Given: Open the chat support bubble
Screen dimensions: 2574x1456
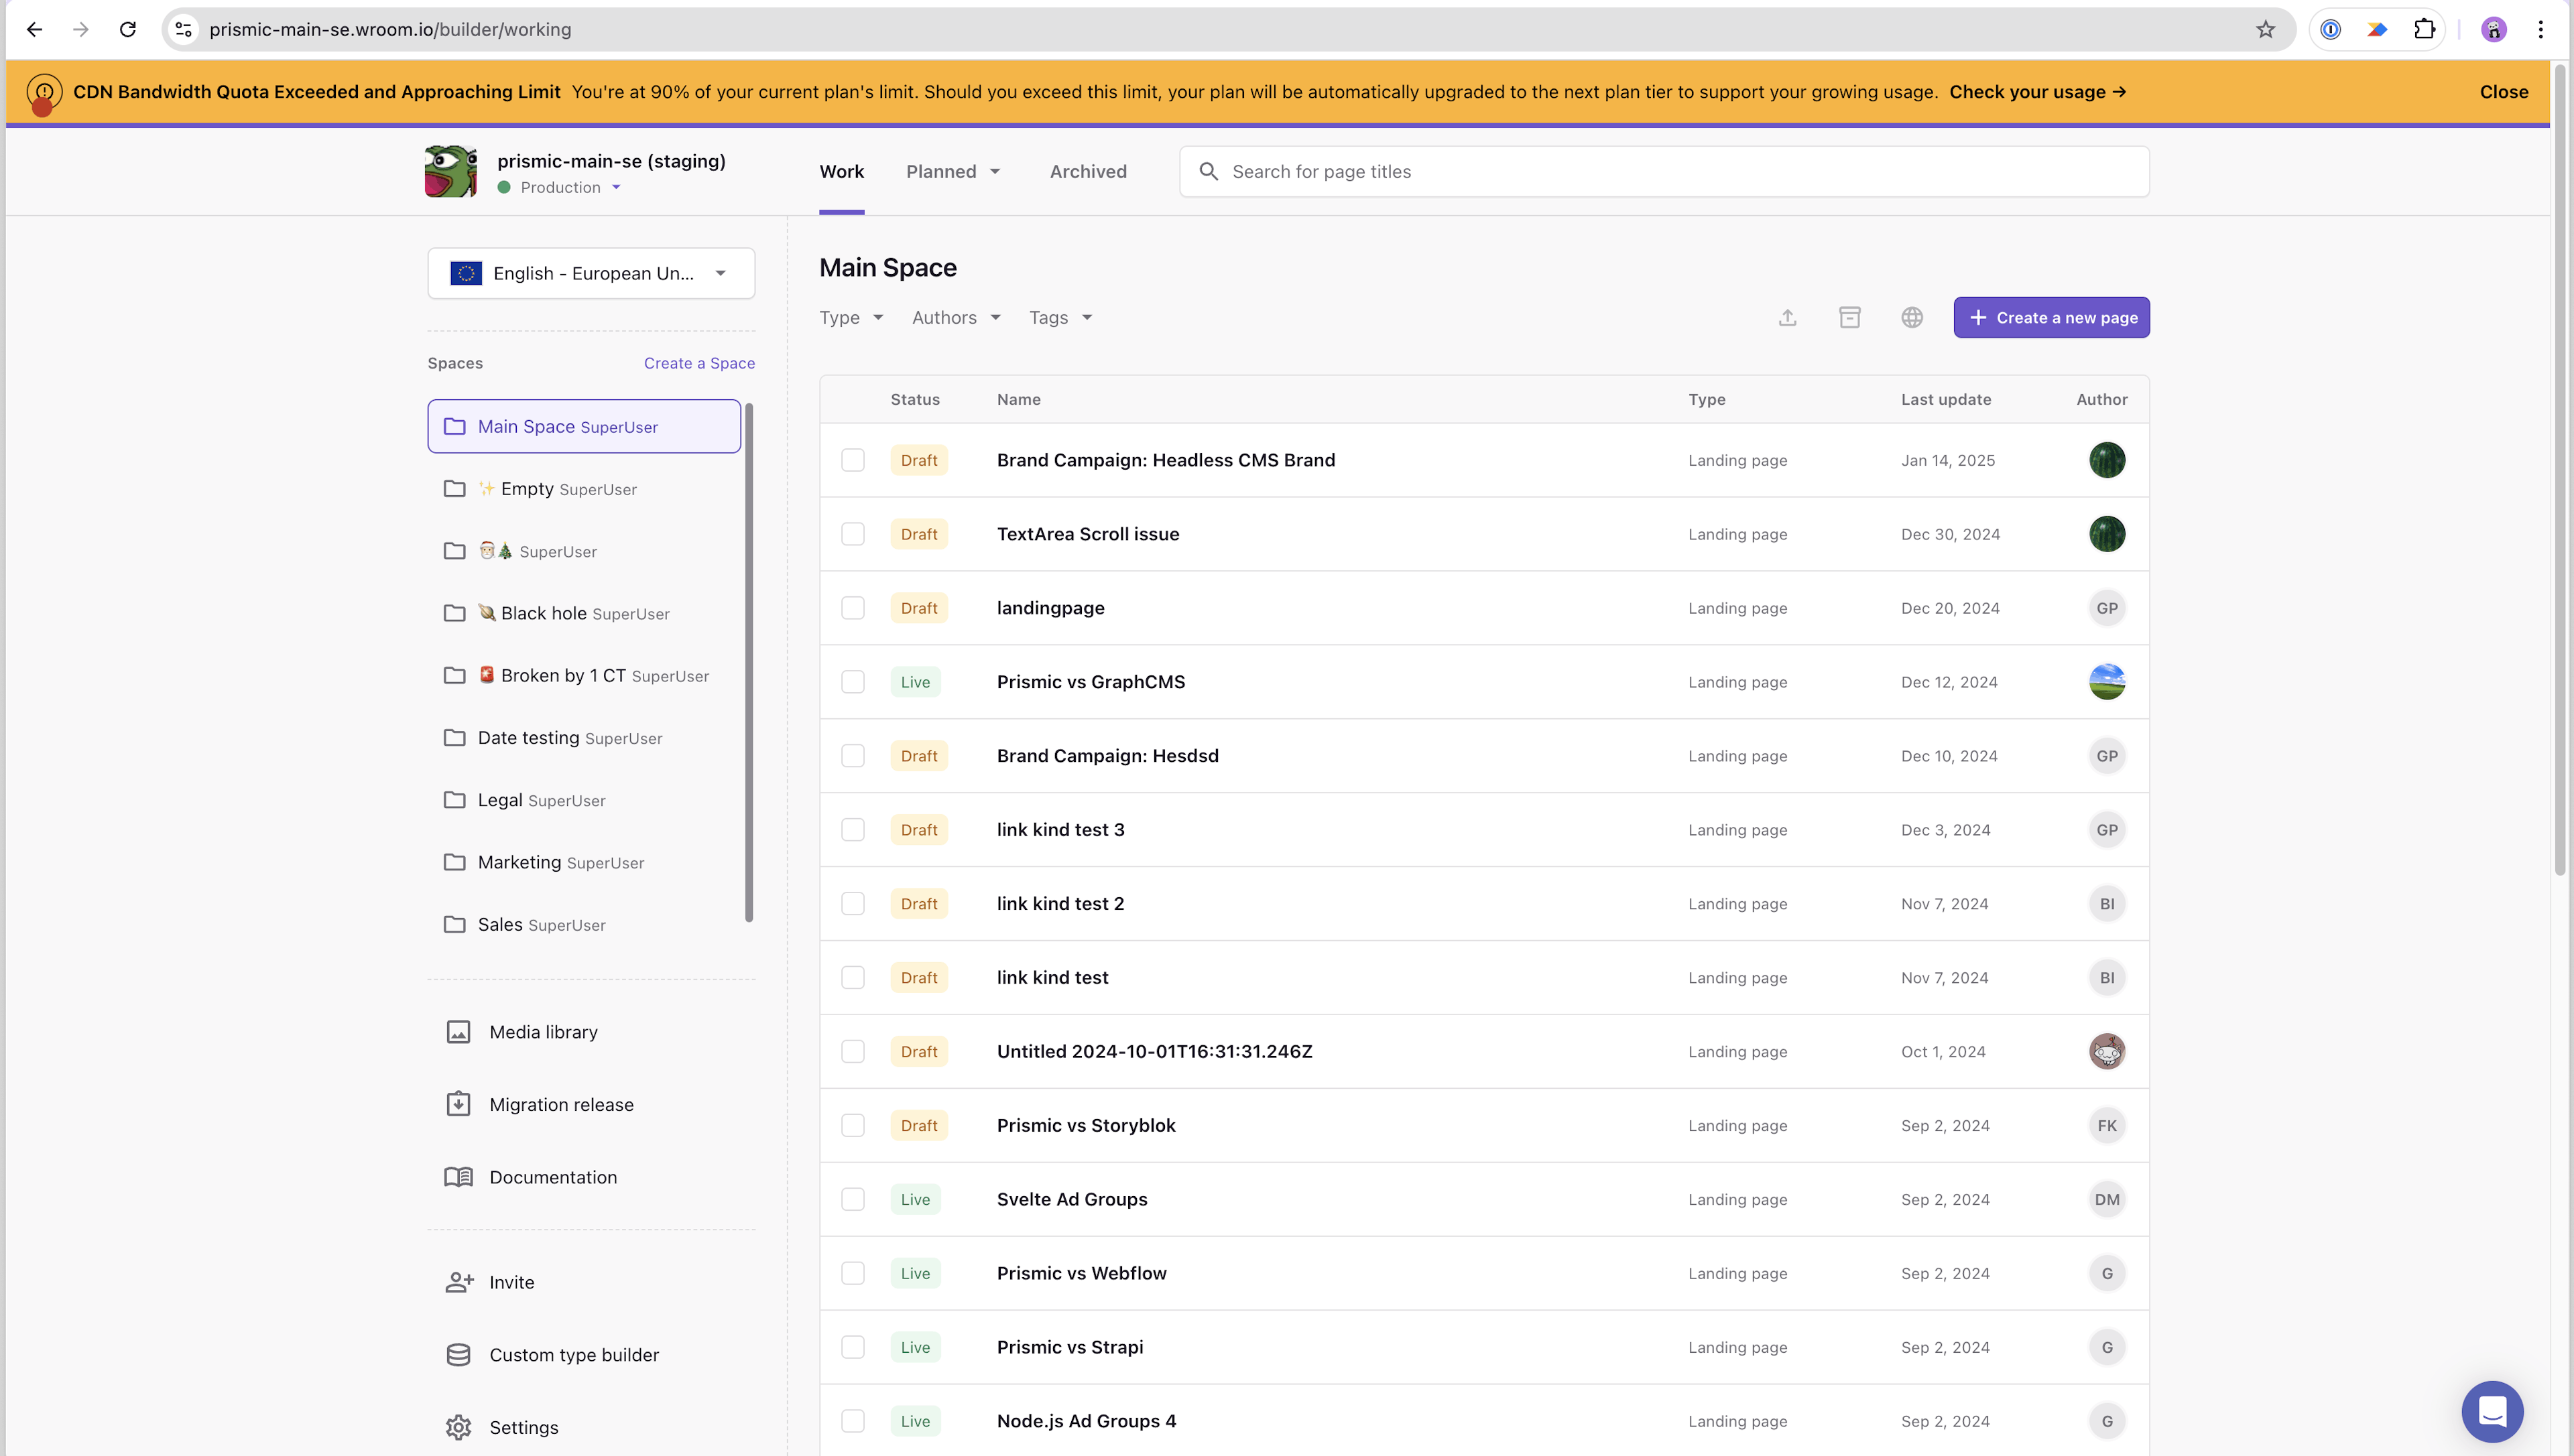Looking at the screenshot, I should coord(2492,1411).
